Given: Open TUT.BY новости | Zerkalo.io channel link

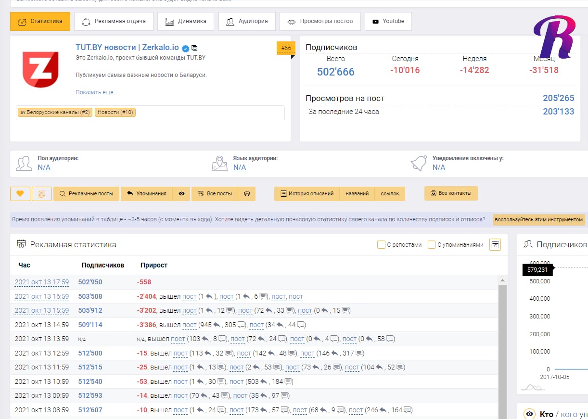Looking at the screenshot, I should 127,48.
